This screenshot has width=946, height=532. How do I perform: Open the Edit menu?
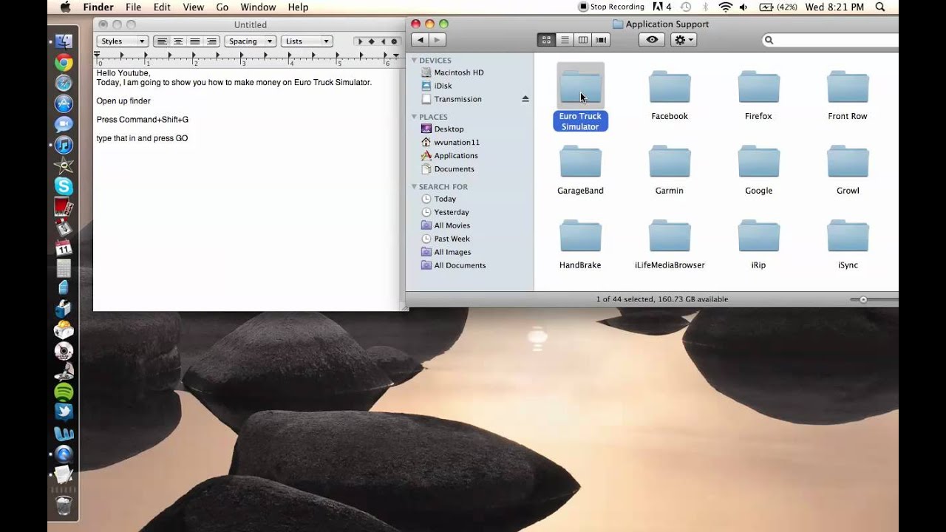162,7
